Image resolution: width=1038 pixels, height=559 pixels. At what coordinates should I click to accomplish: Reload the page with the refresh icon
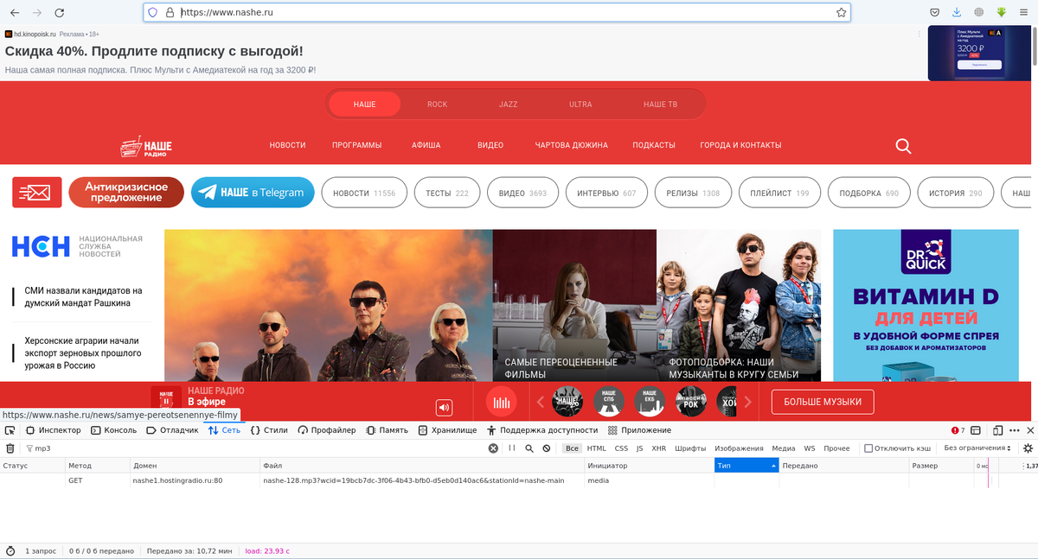[x=59, y=13]
